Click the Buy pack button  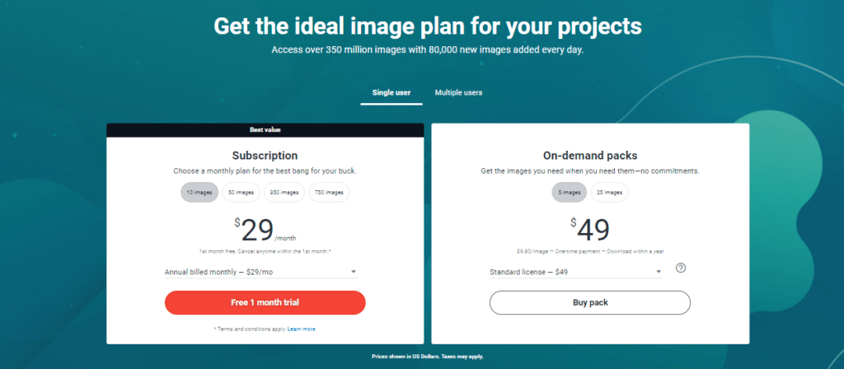coord(590,302)
